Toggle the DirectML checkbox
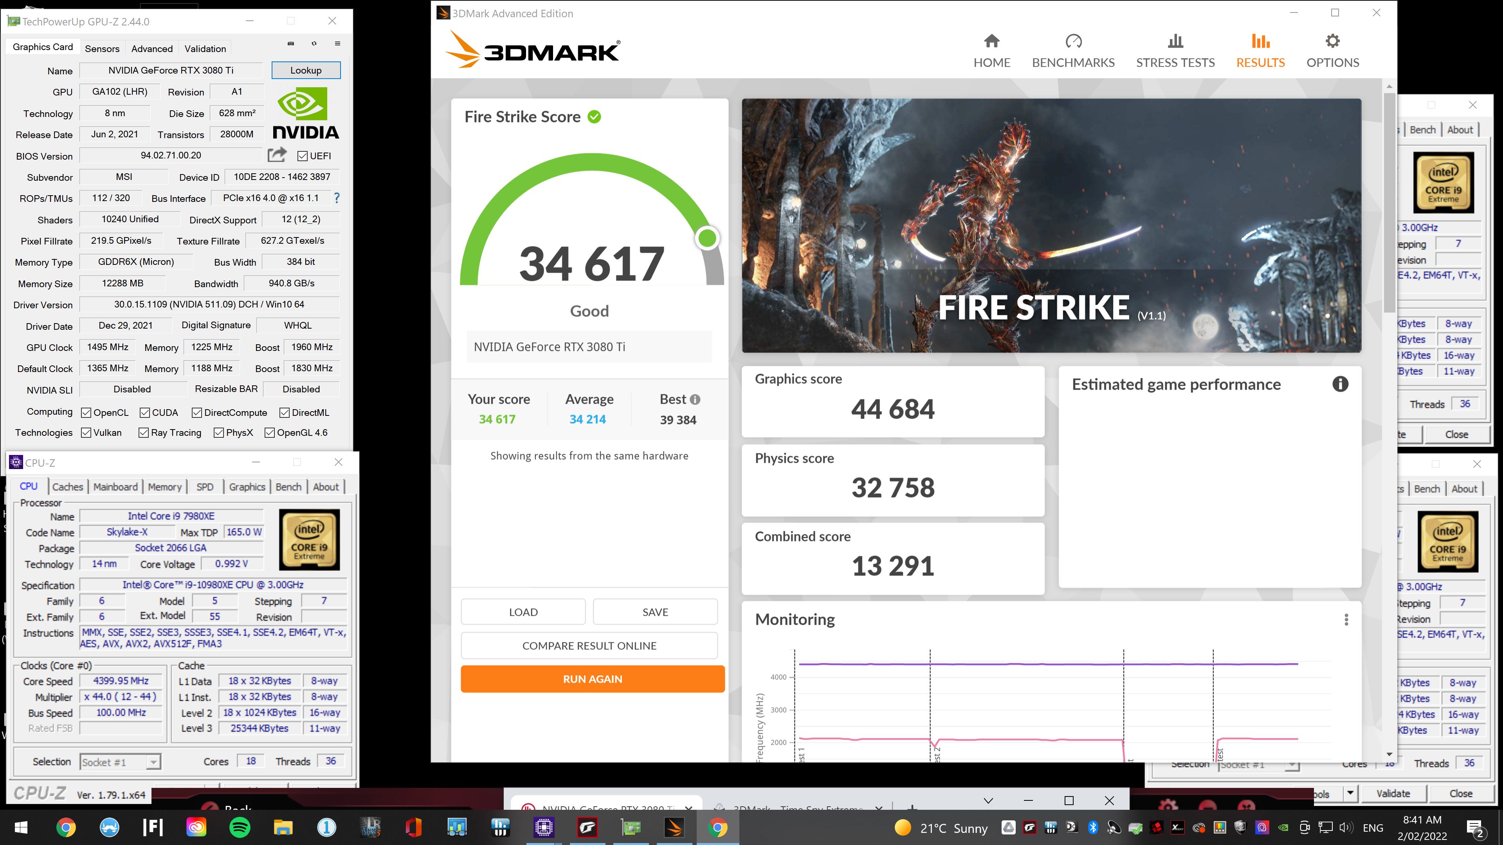Image resolution: width=1503 pixels, height=845 pixels. [284, 413]
